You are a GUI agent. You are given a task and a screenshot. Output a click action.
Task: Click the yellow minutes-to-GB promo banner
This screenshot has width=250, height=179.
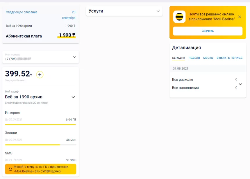point(41,169)
